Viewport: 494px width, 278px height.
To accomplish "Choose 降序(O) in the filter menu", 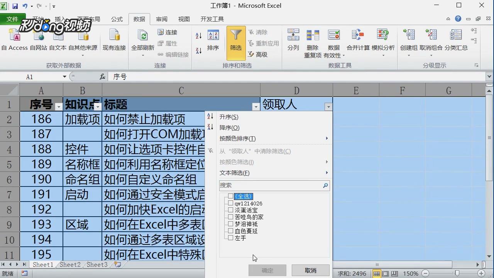I will (230, 127).
